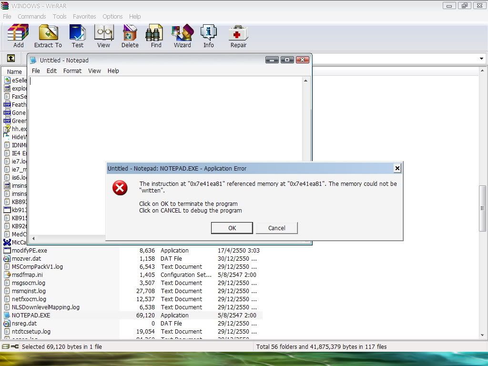
Task: Open the WinRAR Favorites menu
Action: 84,17
